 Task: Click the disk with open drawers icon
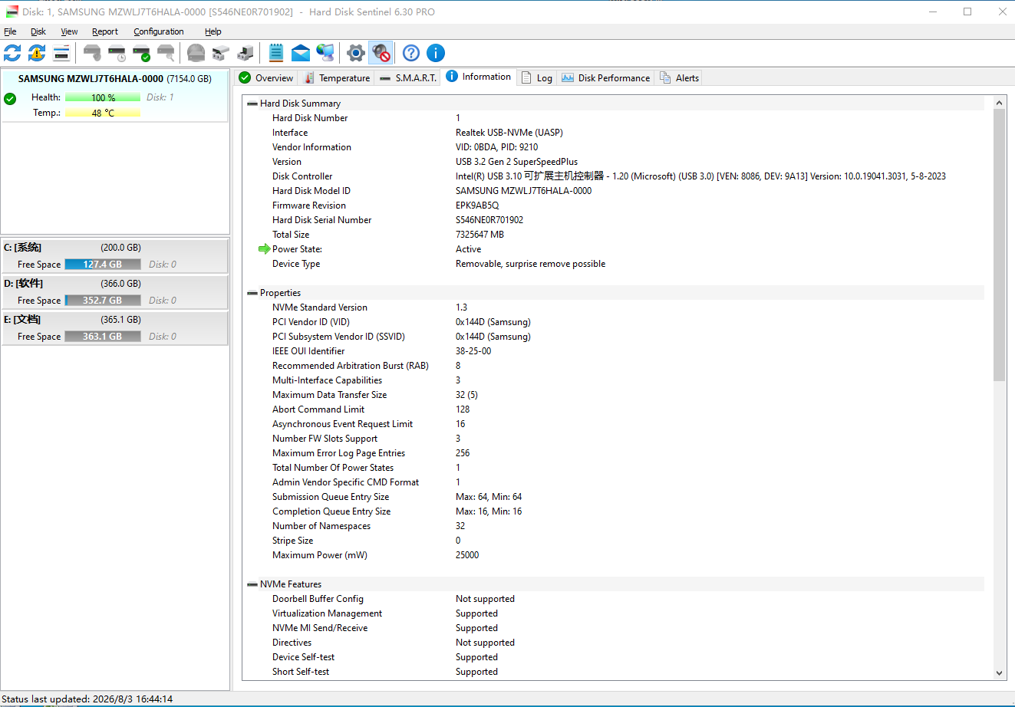coord(221,53)
